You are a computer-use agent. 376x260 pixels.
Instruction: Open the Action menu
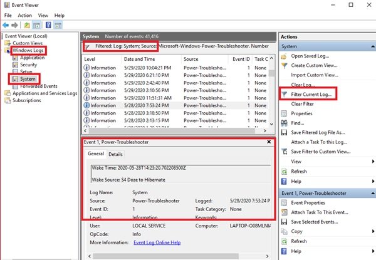point(25,14)
